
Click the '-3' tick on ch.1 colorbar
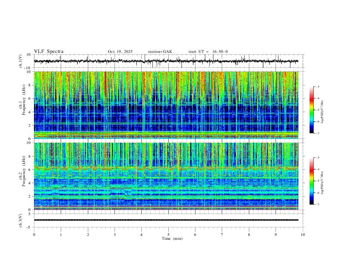[x=317, y=86]
